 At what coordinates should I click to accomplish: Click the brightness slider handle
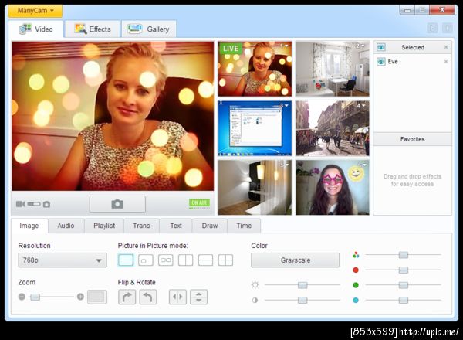tap(302, 285)
